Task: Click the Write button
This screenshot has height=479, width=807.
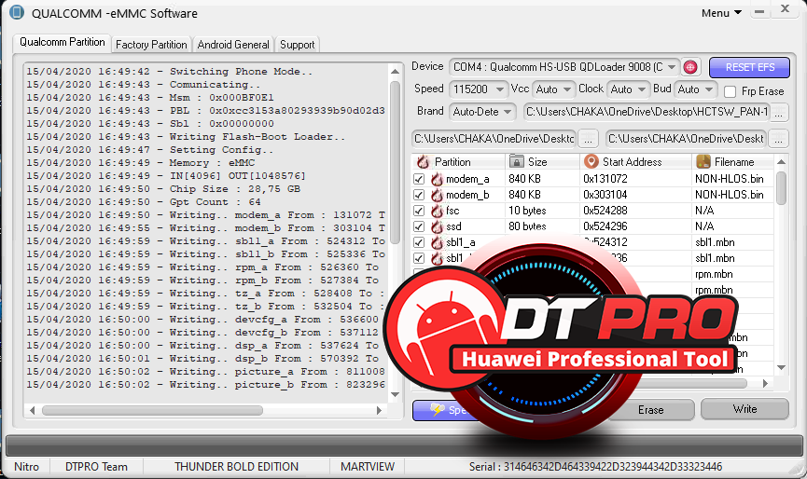Action: point(744,409)
